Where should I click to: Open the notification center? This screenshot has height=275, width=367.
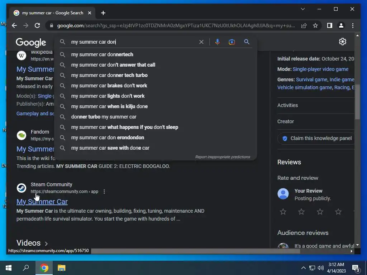[x=356, y=269]
